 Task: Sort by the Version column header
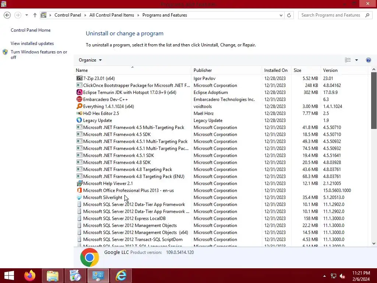[x=344, y=70]
